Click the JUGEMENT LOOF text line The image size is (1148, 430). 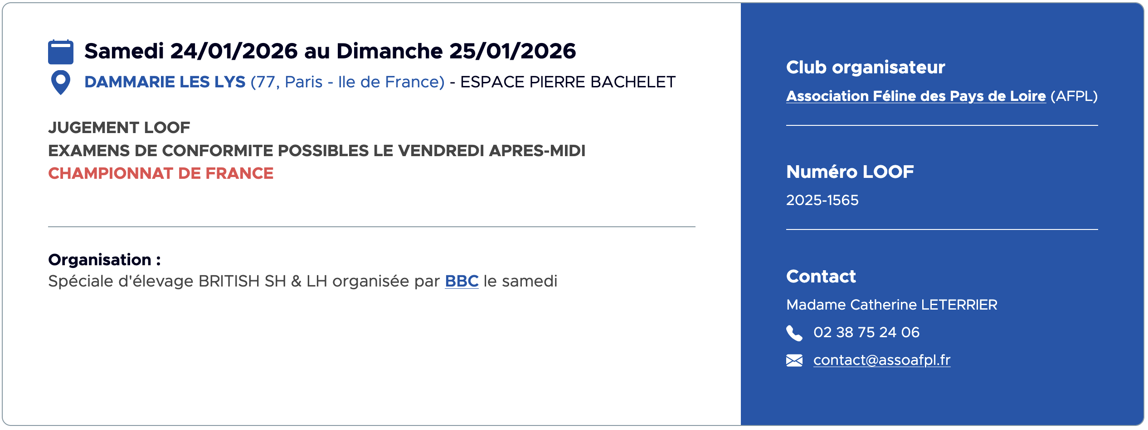119,128
